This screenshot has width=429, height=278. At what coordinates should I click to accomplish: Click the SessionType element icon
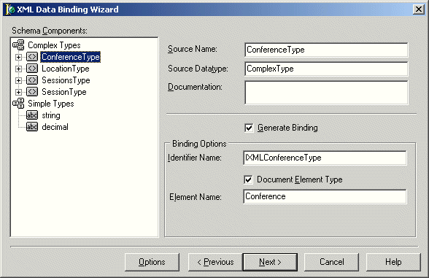[x=32, y=92]
